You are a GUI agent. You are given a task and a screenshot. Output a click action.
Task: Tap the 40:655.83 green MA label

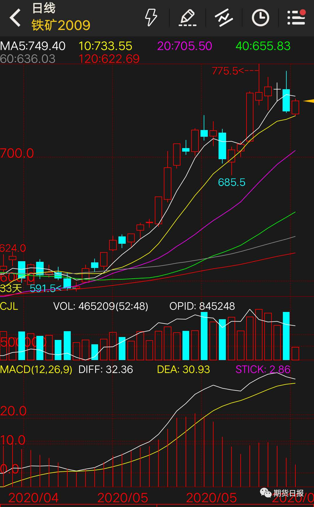pyautogui.click(x=263, y=46)
